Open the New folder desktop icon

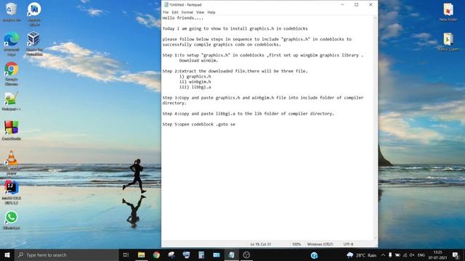coord(448,12)
